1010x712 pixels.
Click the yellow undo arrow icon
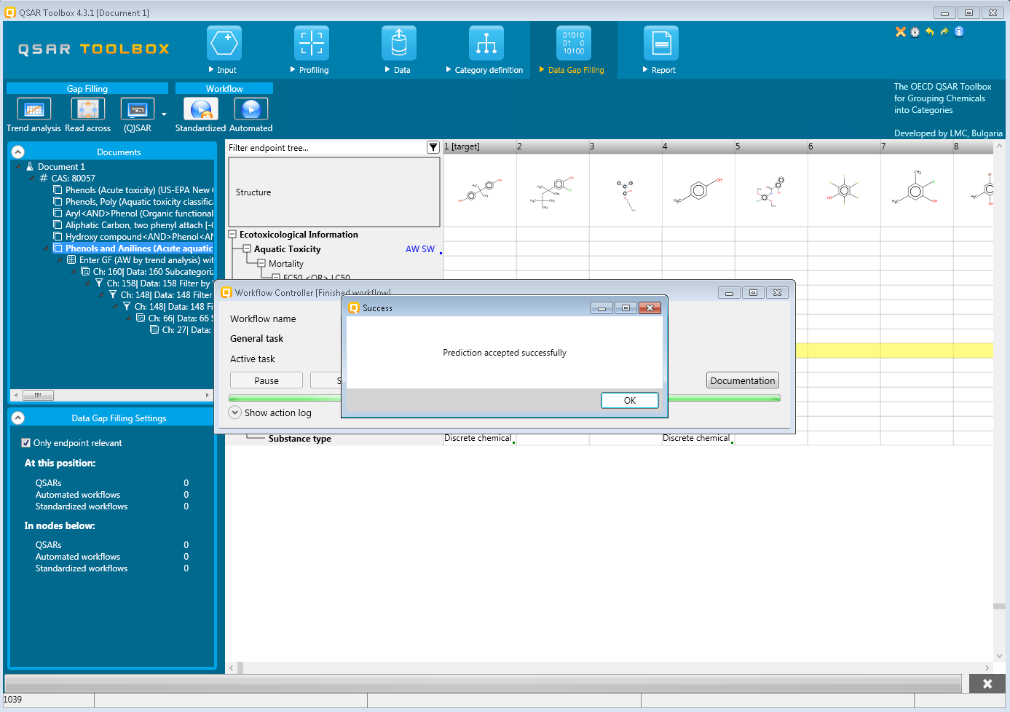point(930,32)
